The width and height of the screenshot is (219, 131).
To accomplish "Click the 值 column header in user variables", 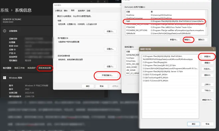I will 152,12.
